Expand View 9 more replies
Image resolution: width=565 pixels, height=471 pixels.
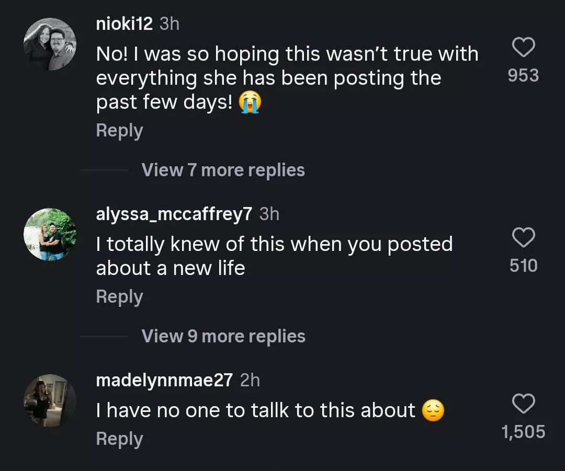pyautogui.click(x=223, y=336)
